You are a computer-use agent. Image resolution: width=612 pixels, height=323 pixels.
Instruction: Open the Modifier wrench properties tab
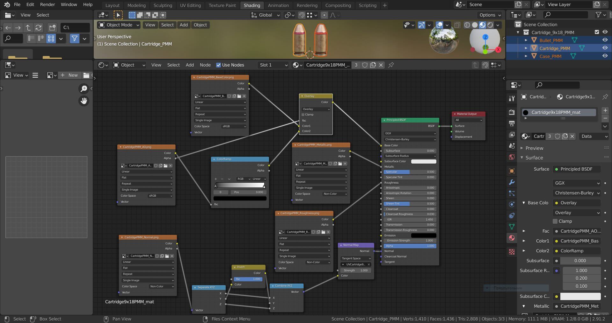512,182
